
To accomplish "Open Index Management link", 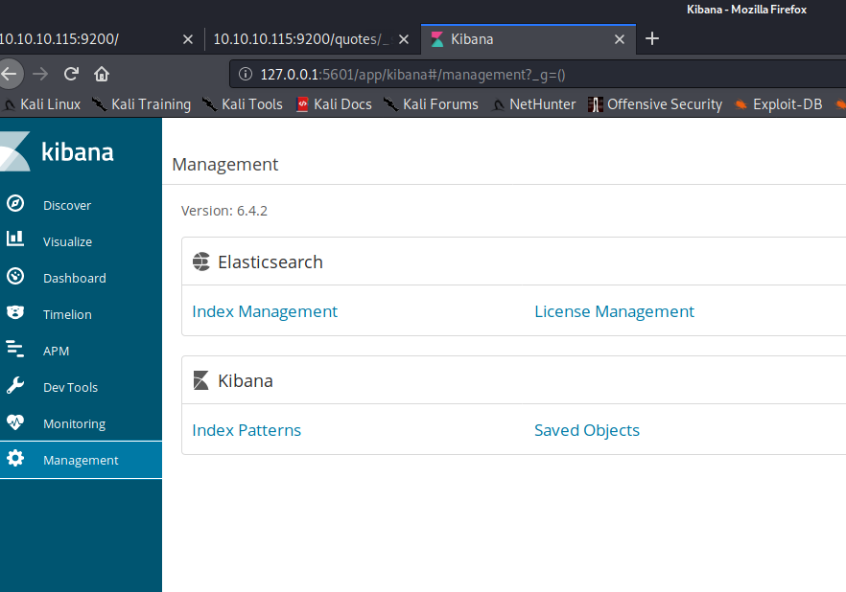I will (x=265, y=311).
